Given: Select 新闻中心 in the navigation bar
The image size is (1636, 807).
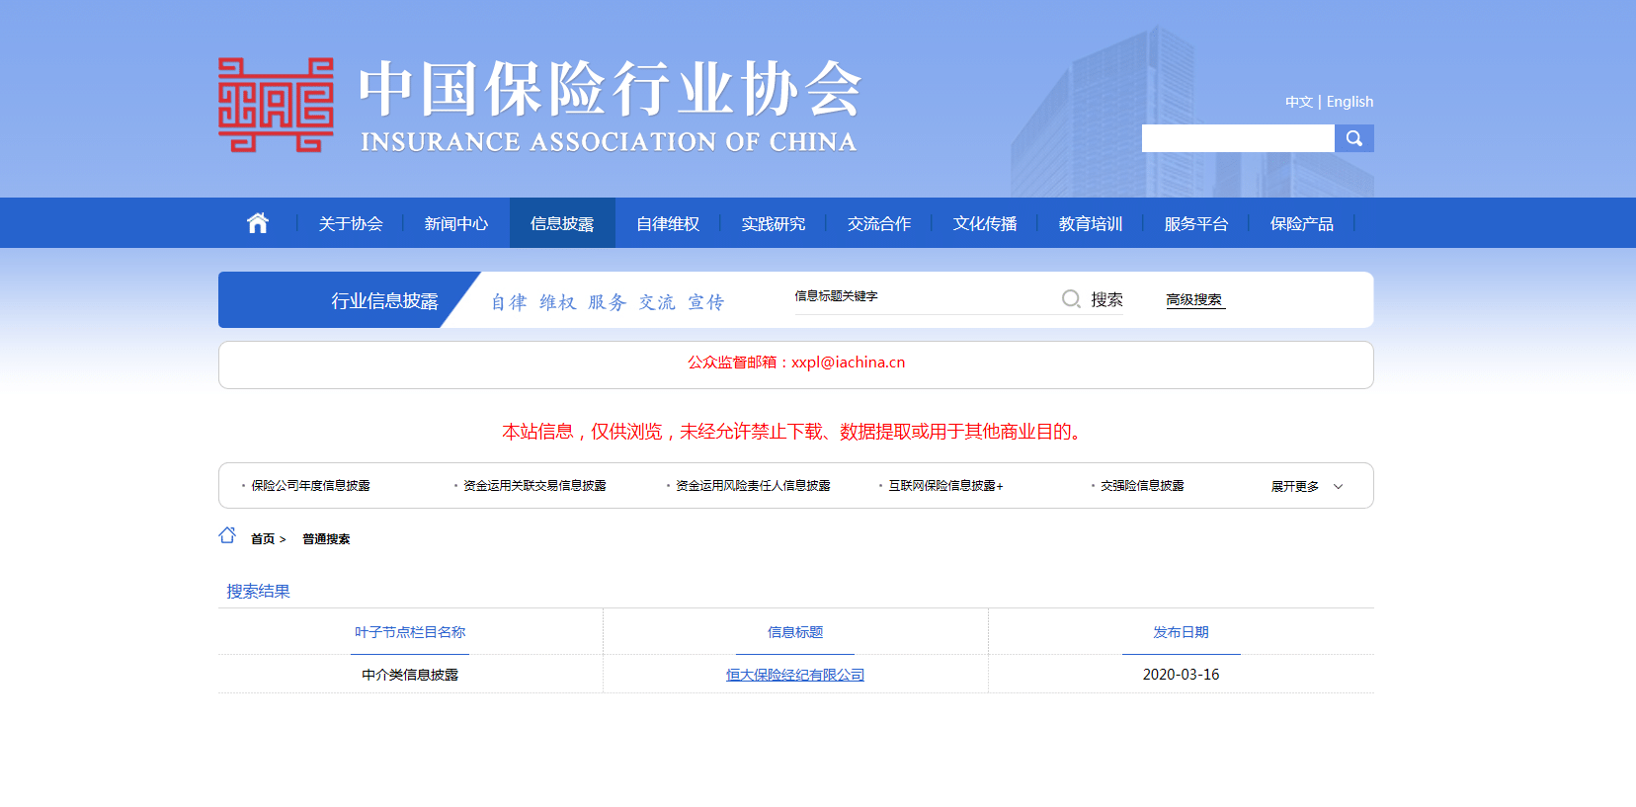Looking at the screenshot, I should pyautogui.click(x=456, y=223).
